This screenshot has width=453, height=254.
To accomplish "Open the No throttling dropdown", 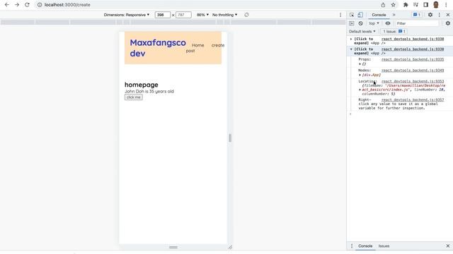I will [x=225, y=15].
